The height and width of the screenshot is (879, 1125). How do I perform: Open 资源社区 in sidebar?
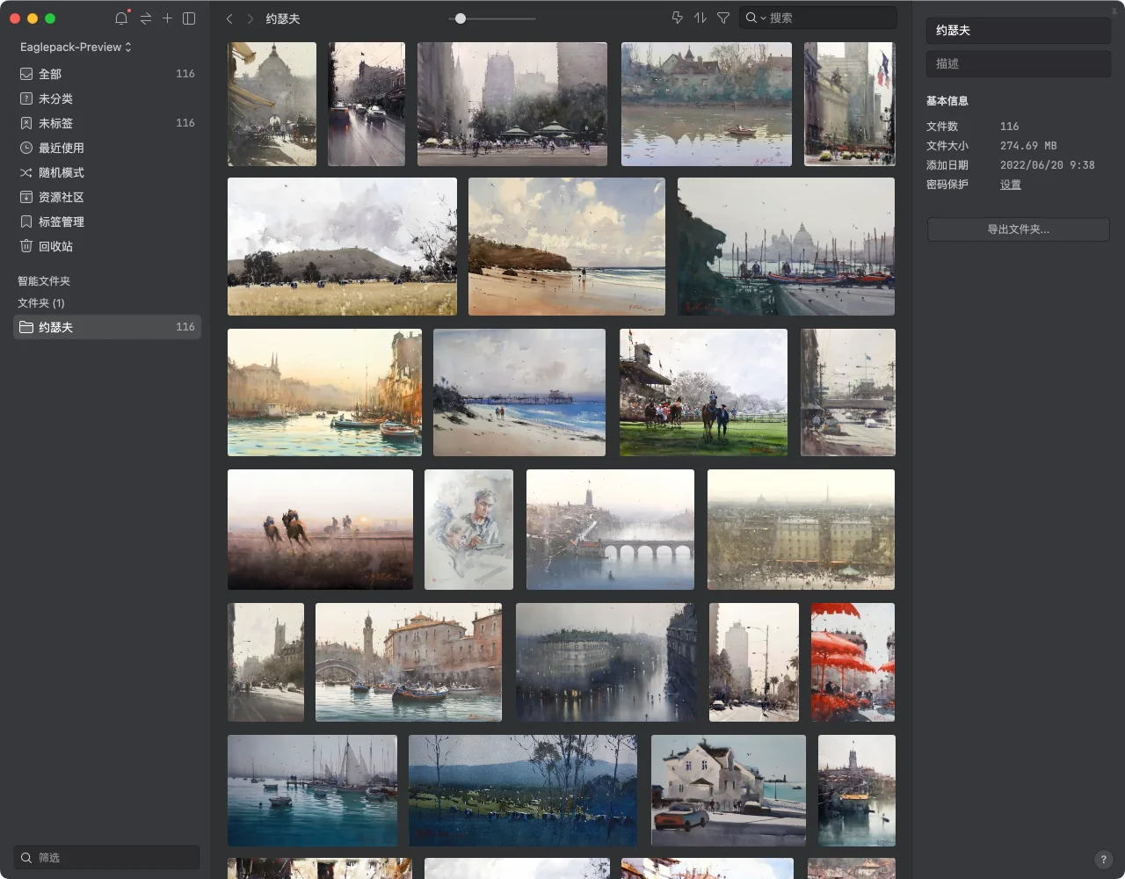coord(107,197)
